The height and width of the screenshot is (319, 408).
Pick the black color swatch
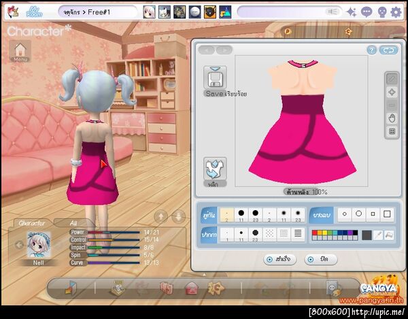pyautogui.click(x=355, y=233)
